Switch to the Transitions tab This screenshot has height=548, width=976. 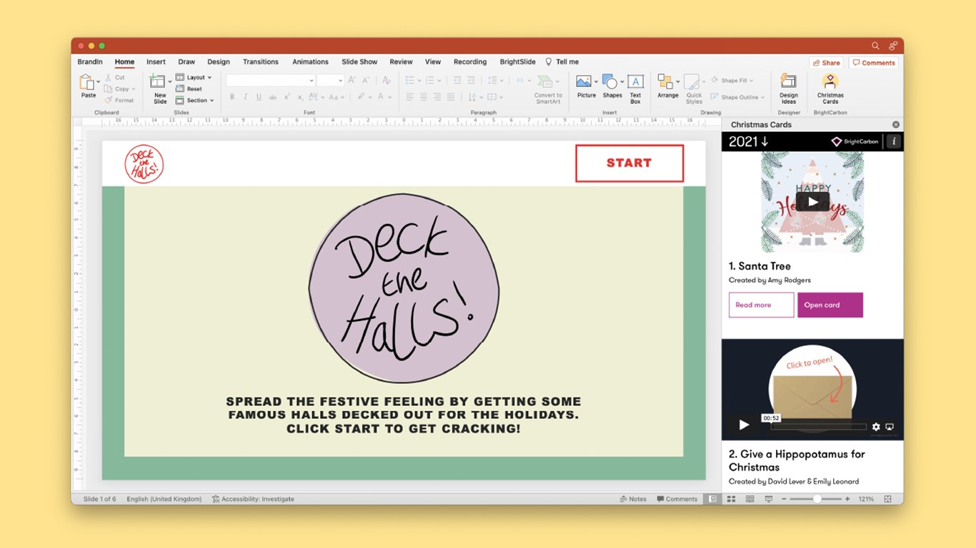(x=260, y=62)
